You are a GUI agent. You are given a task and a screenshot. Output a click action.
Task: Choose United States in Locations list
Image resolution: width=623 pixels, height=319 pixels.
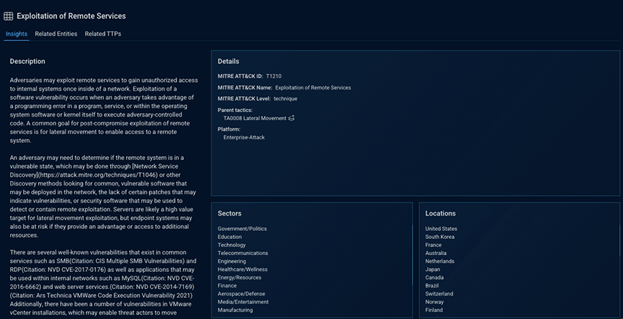tap(441, 229)
